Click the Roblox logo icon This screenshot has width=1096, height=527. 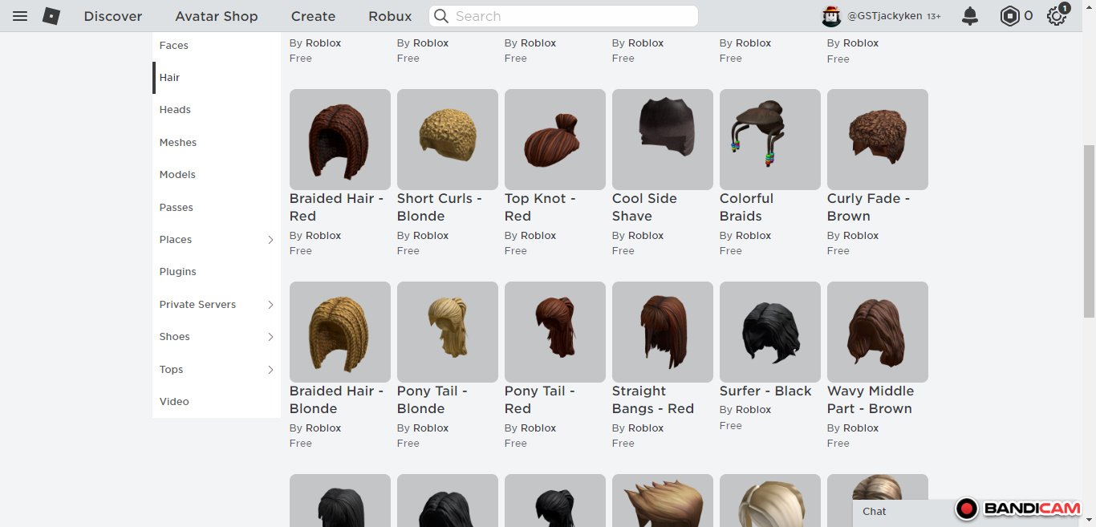(x=51, y=16)
